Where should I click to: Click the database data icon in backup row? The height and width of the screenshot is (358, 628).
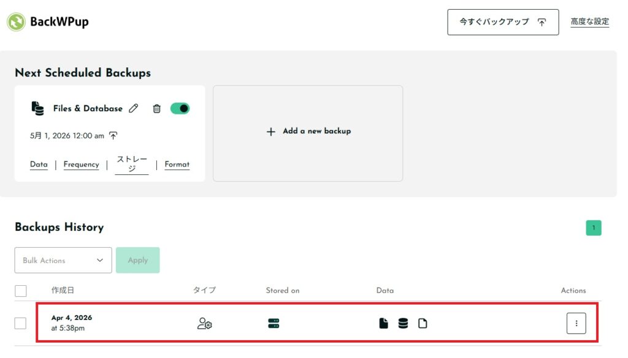[403, 323]
